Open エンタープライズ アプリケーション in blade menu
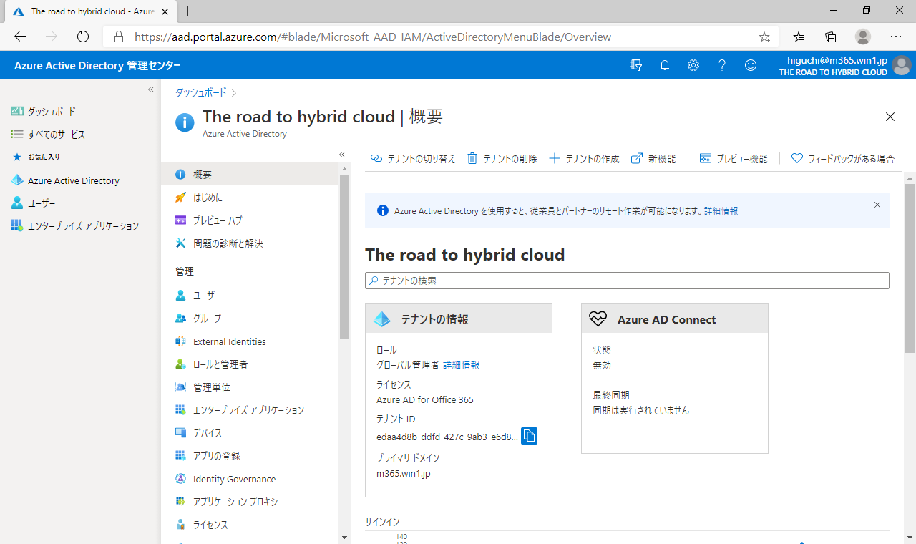The width and height of the screenshot is (916, 544). point(250,410)
